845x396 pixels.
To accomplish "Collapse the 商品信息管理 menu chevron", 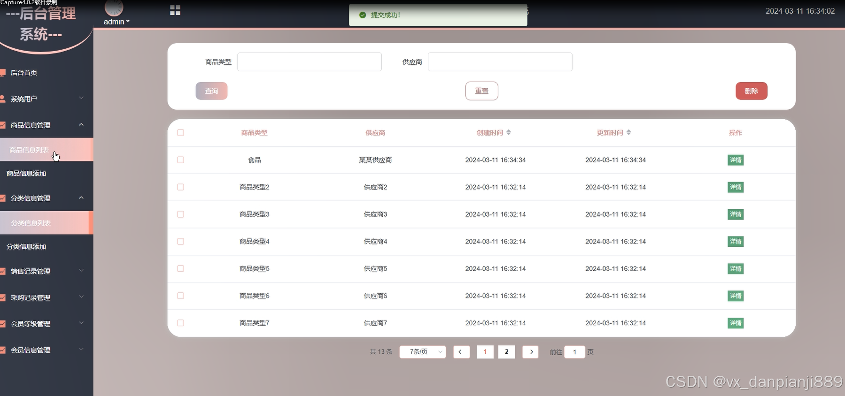I will click(x=81, y=124).
